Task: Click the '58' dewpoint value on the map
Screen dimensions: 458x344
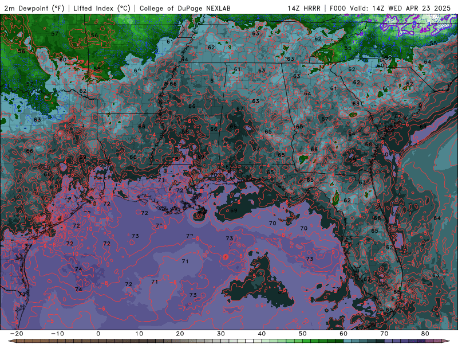Action: tap(97, 69)
